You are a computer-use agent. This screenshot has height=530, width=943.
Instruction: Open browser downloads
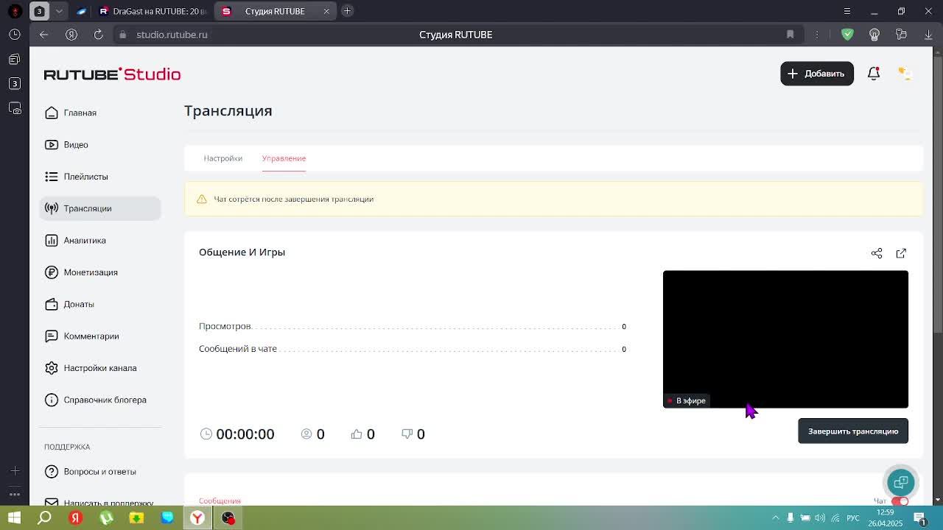928,35
